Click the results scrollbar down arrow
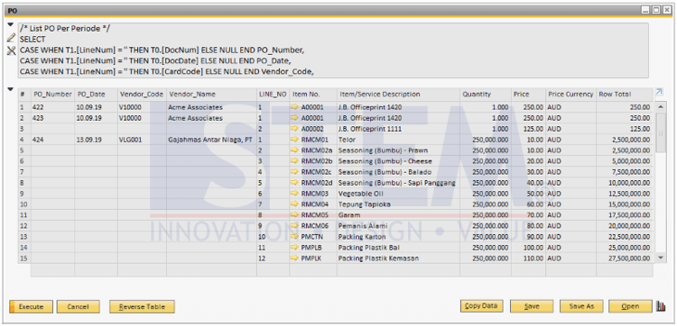The height and width of the screenshot is (326, 677). point(661,257)
